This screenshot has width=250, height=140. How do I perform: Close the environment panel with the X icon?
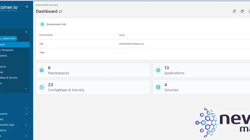26,32
